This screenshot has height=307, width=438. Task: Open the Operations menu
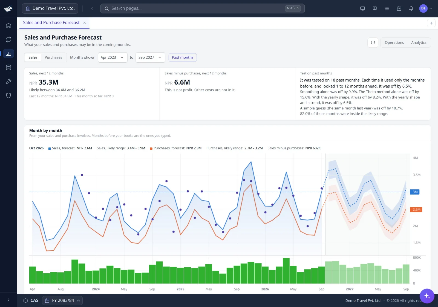(394, 43)
